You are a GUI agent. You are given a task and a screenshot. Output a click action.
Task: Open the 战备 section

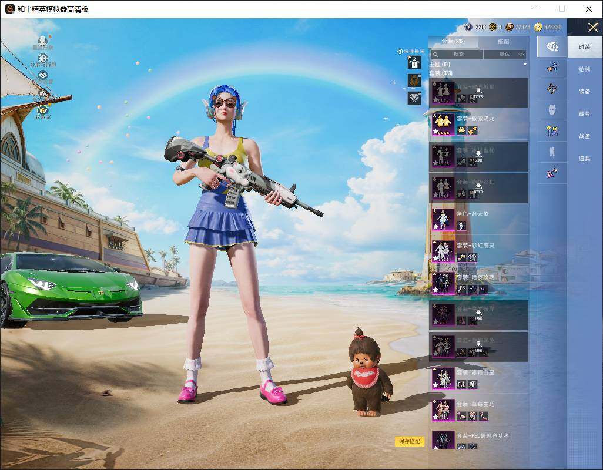click(585, 136)
